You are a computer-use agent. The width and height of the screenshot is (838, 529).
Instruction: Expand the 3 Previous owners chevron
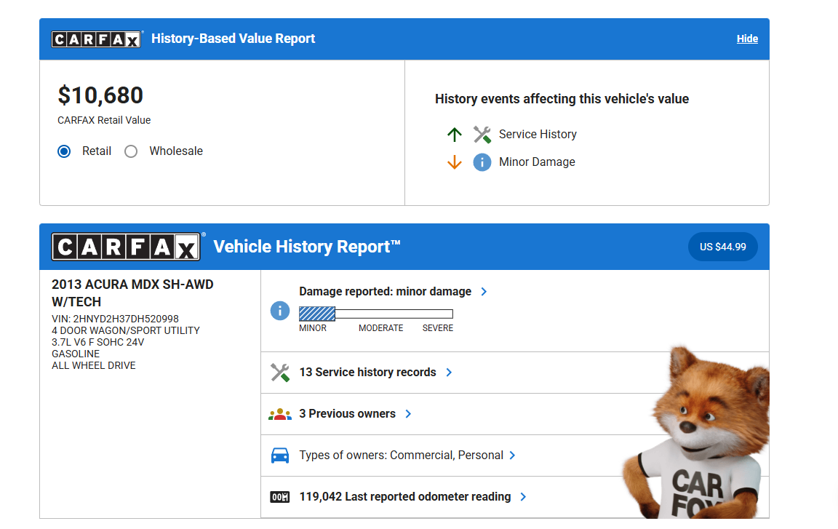[408, 414]
